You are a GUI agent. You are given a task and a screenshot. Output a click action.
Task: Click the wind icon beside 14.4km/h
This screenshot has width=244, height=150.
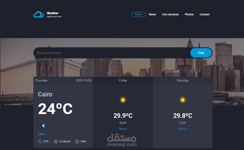coord(55,141)
